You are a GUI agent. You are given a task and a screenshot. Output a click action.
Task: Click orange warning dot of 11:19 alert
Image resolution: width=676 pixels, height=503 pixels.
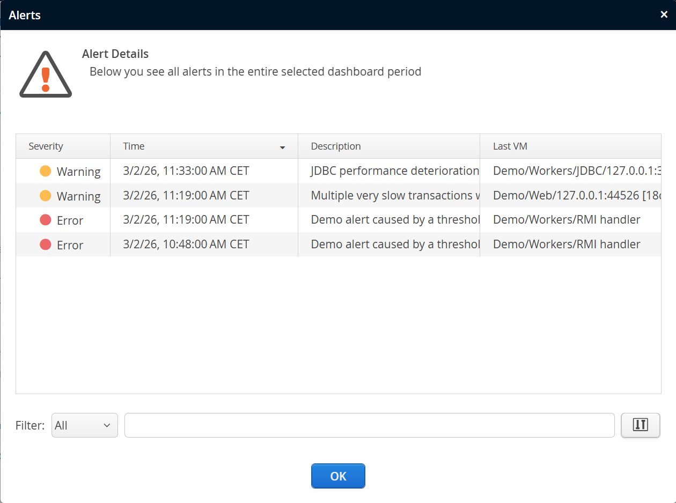coord(46,196)
